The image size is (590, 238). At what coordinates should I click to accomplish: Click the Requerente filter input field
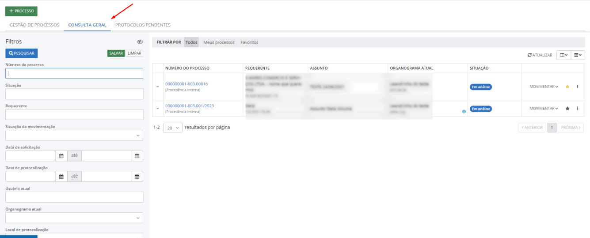click(74, 115)
